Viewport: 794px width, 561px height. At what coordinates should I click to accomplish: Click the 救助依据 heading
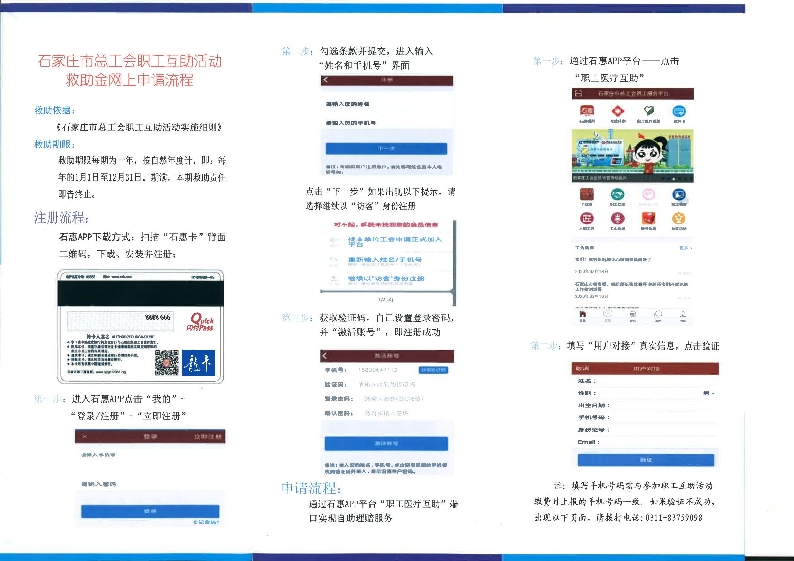point(55,111)
